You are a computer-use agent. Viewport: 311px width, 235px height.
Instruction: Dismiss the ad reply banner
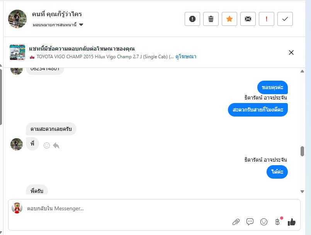point(291,52)
